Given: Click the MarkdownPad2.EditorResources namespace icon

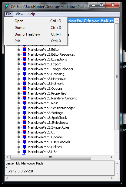Looking at the screenshot, I should point(25,54).
